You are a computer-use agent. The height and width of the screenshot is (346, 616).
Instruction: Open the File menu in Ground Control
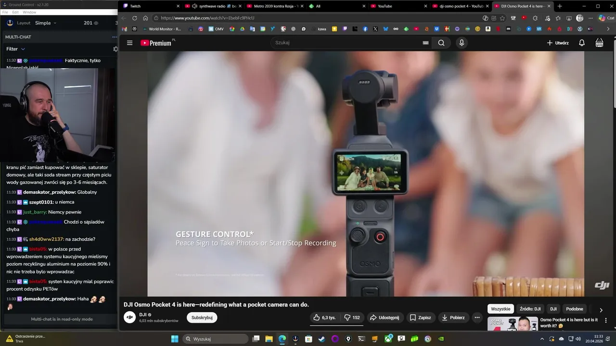(x=5, y=12)
